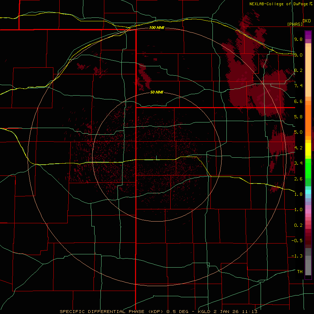Click the 3.4 color scale value
Screen dimensions: 314x314
click(298, 163)
